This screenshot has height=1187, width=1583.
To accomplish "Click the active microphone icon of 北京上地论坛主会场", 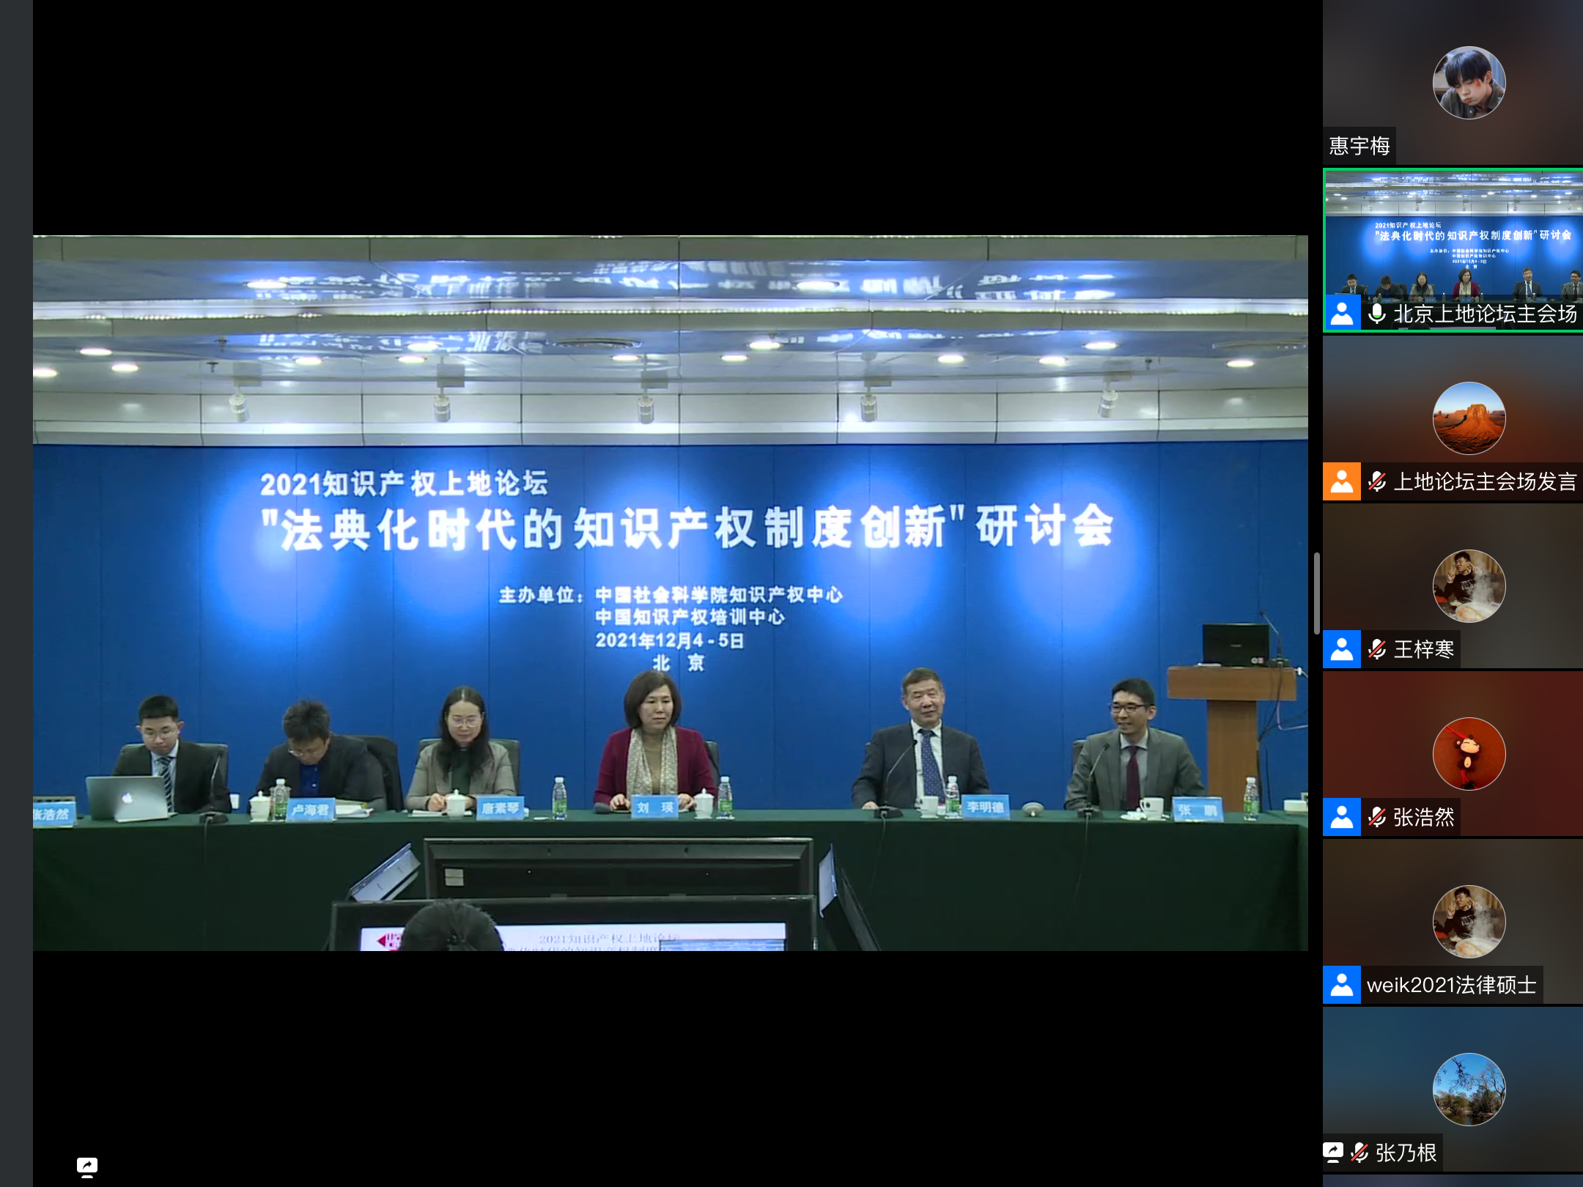I will (x=1376, y=314).
